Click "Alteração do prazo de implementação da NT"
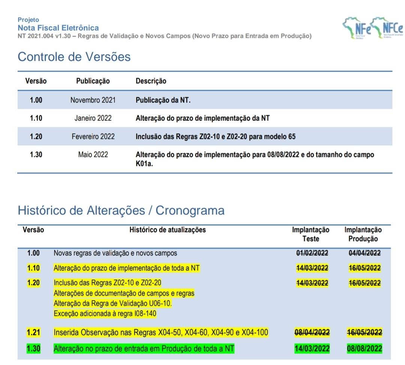The height and width of the screenshot is (365, 405). (x=203, y=118)
